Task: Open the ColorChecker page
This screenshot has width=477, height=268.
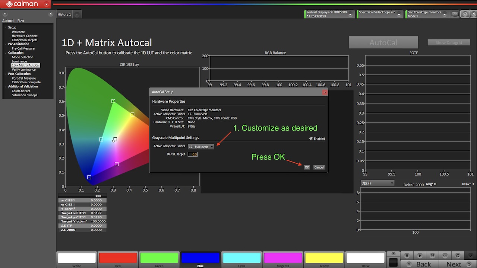Action: 21,91
